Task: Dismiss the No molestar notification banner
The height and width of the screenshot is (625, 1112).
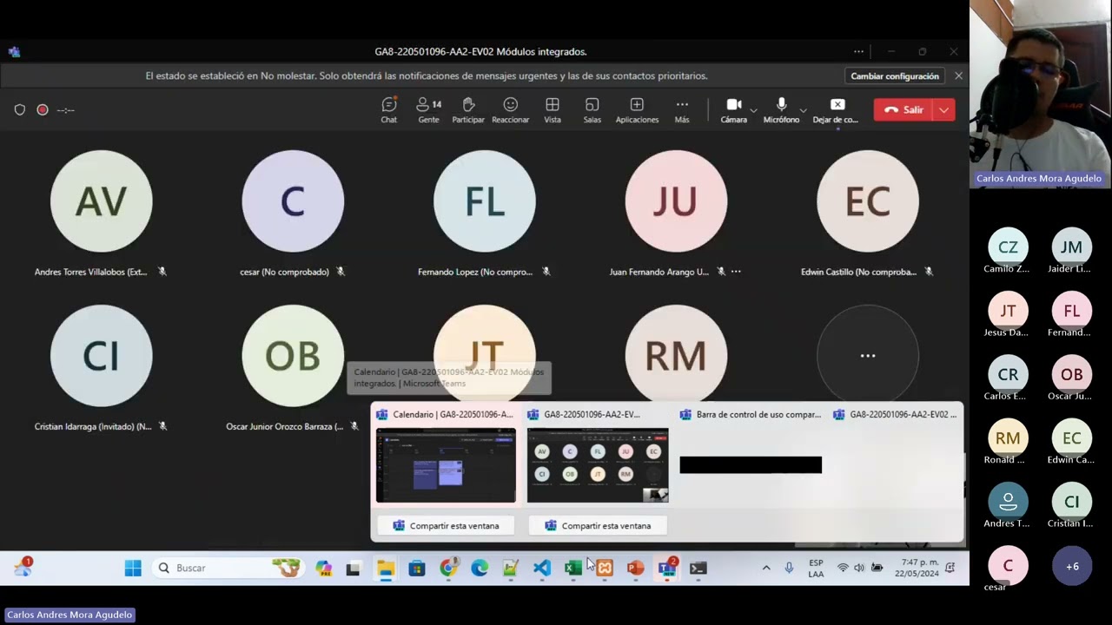Action: (x=958, y=76)
